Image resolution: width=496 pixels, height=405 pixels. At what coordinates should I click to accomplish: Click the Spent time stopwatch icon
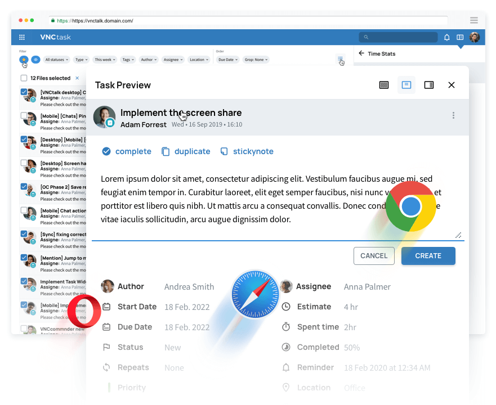coord(286,327)
